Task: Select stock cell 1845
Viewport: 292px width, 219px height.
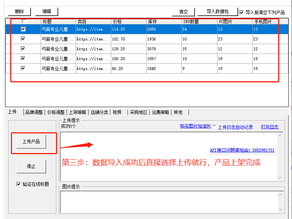Action: pyautogui.click(x=164, y=69)
